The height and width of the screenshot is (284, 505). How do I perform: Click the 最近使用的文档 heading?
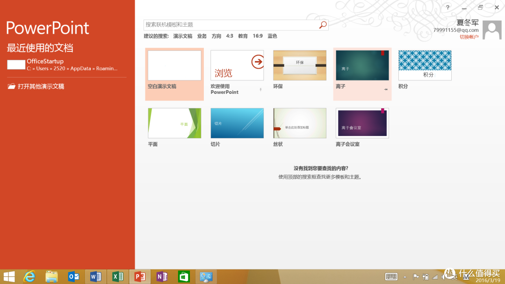(40, 48)
